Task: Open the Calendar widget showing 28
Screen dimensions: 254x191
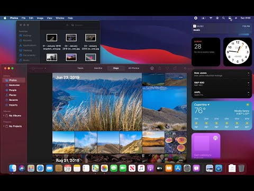Action: (206, 52)
